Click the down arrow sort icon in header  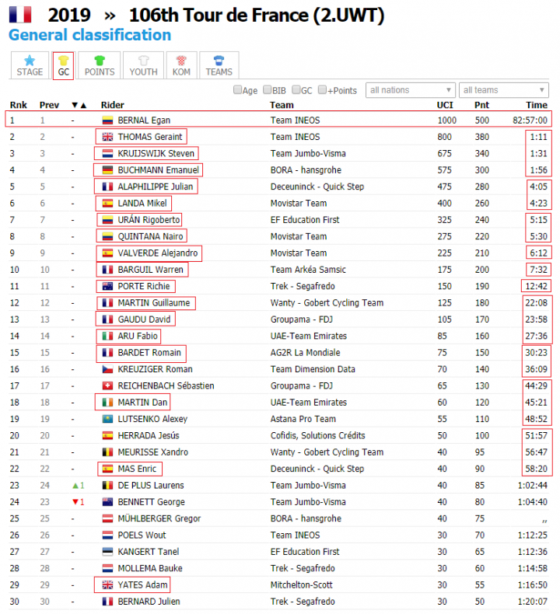point(75,106)
